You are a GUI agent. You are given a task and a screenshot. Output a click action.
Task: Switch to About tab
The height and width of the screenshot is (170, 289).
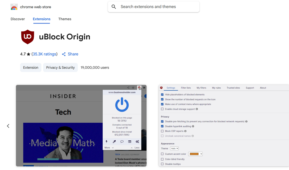tap(263, 88)
